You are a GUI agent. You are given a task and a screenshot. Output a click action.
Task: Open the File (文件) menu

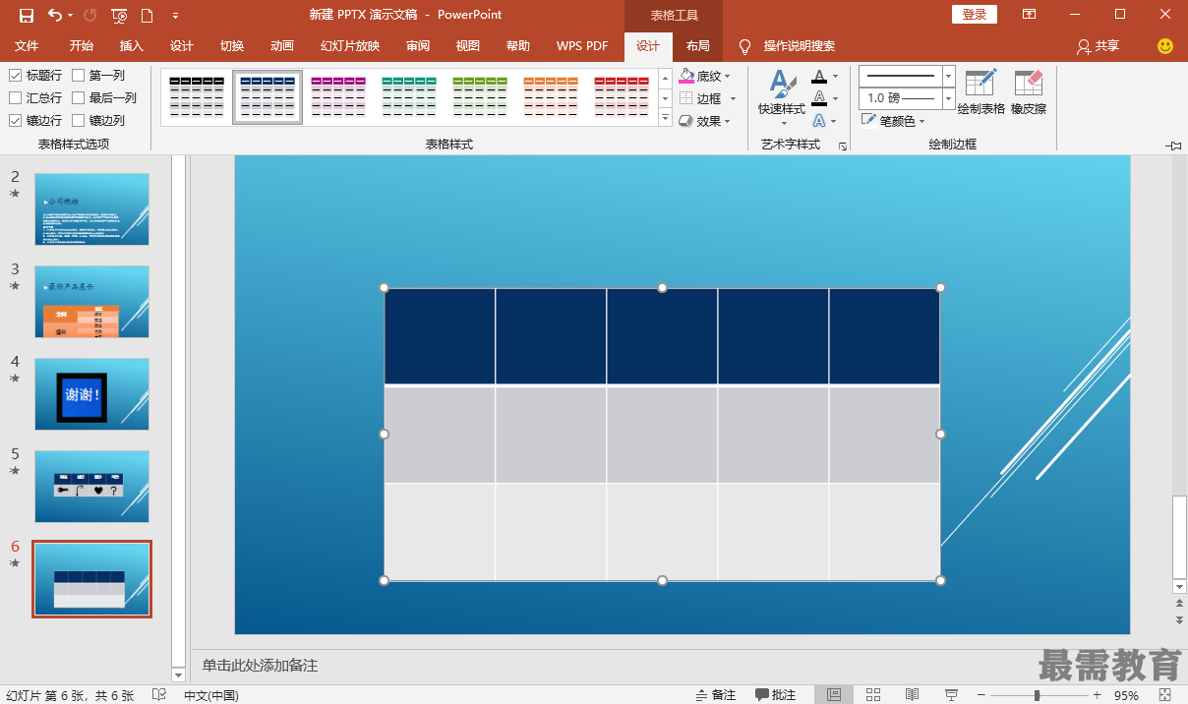[27, 46]
